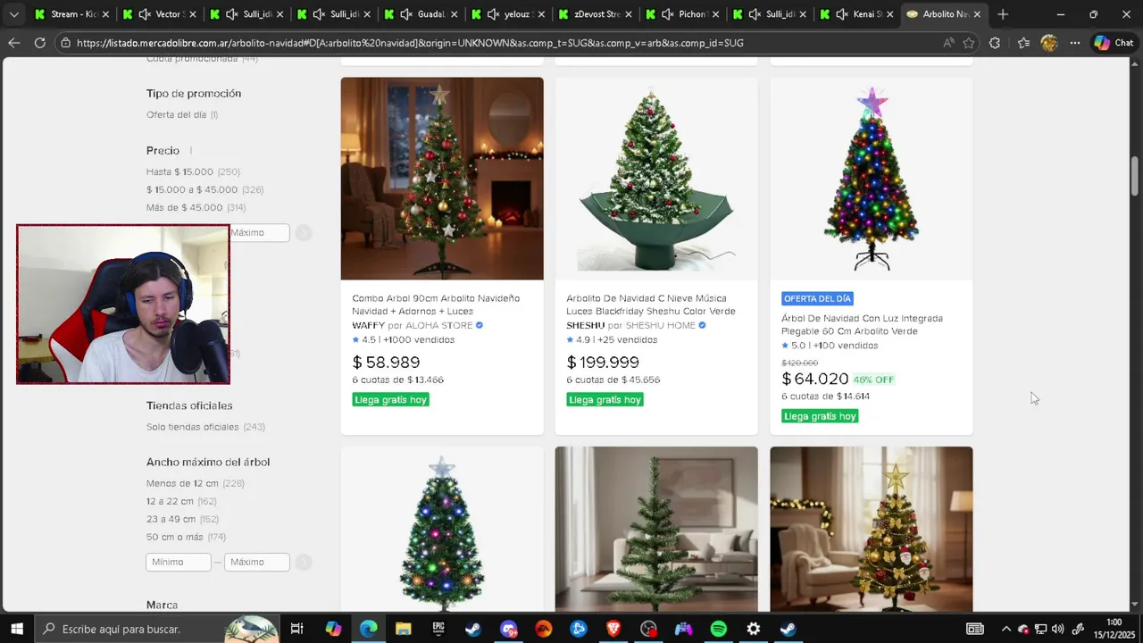1143x643 pixels.
Task: Refresh the page with the reload icon
Action: pos(39,43)
